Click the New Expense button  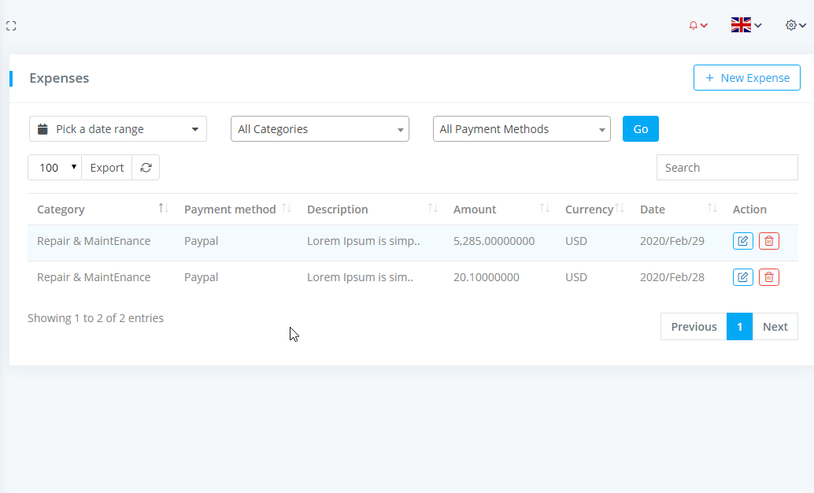point(746,78)
